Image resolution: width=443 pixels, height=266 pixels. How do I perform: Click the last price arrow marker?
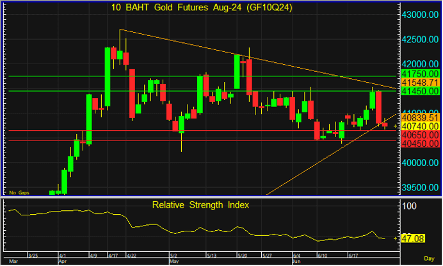coord(395,126)
